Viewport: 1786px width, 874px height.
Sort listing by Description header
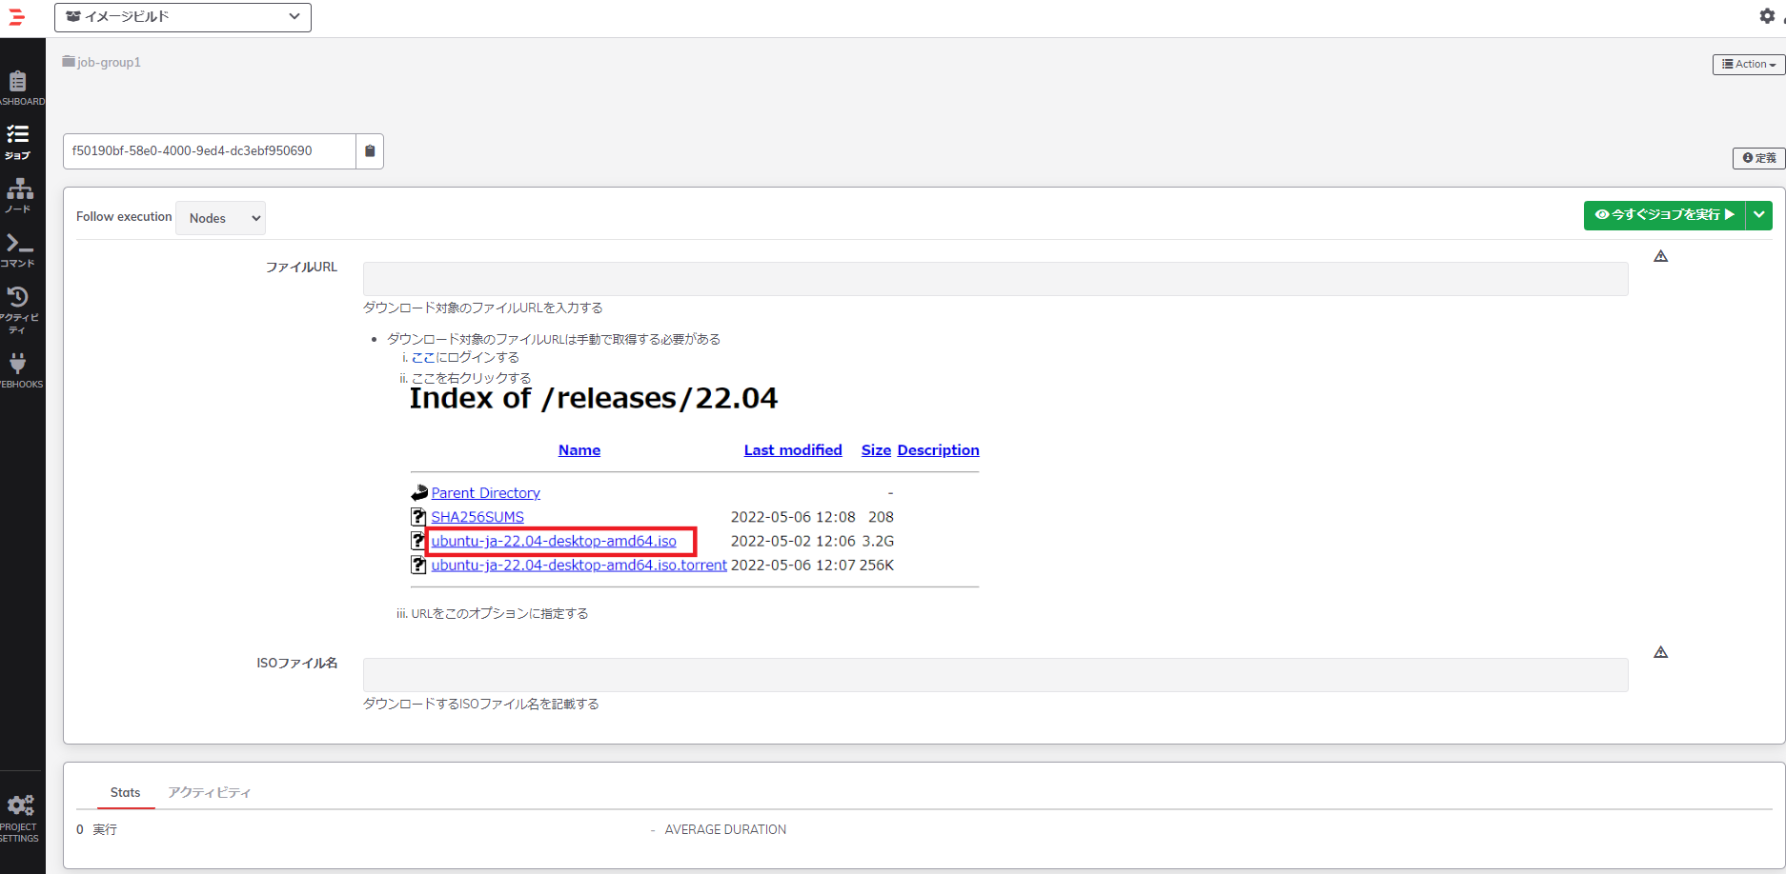click(938, 450)
